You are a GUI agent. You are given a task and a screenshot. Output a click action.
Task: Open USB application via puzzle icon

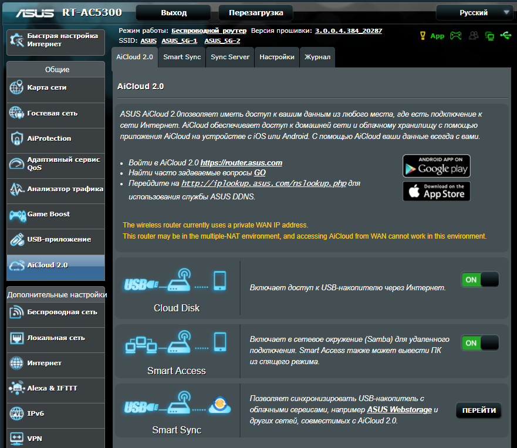17,240
